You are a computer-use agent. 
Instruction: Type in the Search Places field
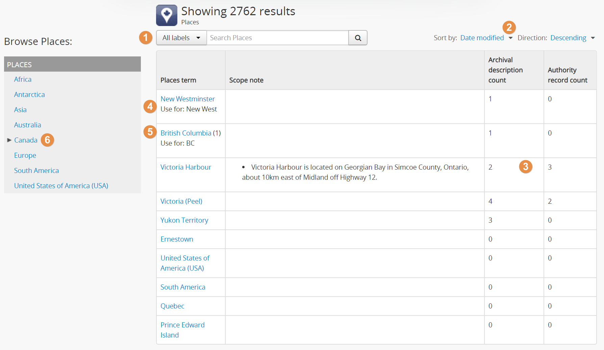tap(277, 38)
